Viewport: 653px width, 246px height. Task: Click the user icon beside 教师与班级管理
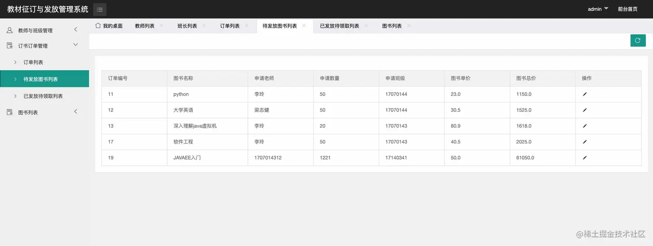point(10,30)
